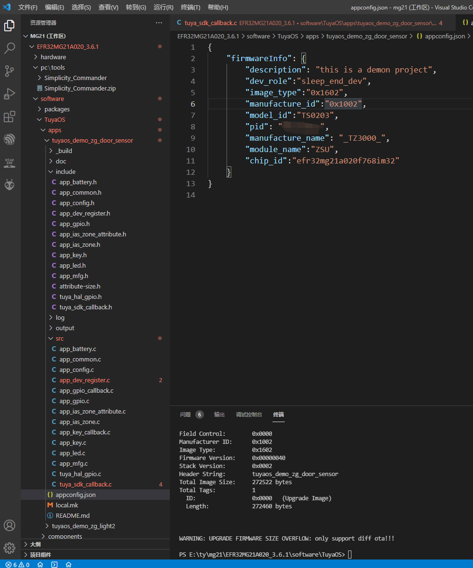Open the Accounts icon
This screenshot has width=473, height=568.
[x=9, y=525]
